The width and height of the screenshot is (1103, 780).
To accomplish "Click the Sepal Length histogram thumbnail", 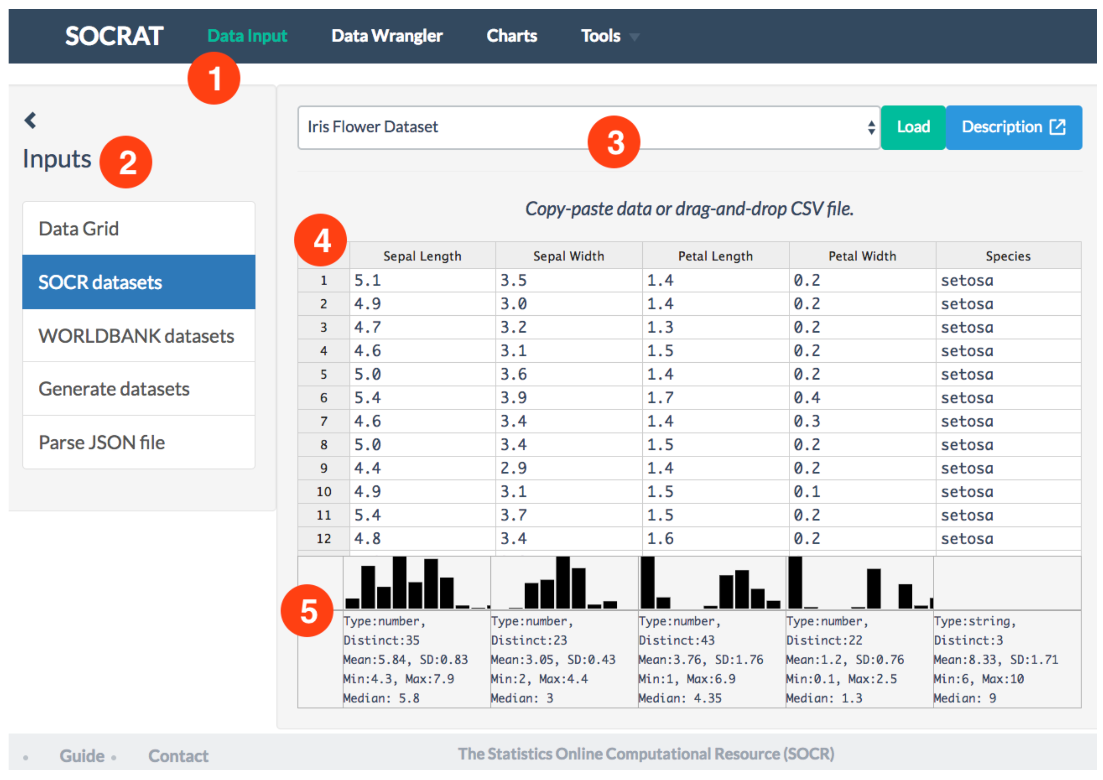I will (x=416, y=583).
